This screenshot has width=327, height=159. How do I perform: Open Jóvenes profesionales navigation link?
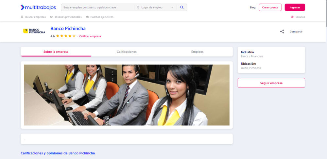pos(68,17)
